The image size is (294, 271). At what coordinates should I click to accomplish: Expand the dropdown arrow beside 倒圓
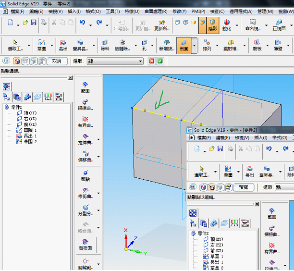click(x=195, y=46)
